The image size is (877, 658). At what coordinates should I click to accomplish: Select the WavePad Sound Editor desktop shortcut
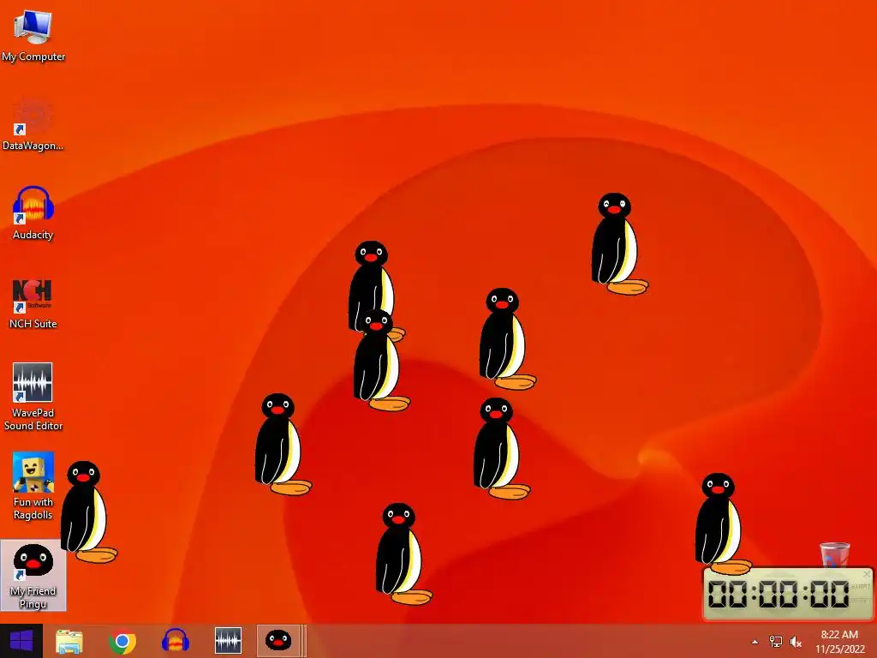click(33, 397)
